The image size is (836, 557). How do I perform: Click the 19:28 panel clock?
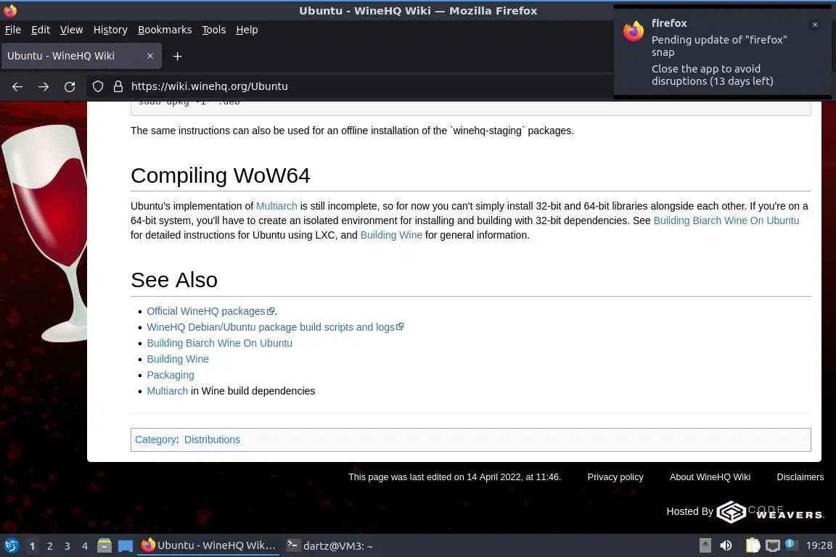(819, 545)
